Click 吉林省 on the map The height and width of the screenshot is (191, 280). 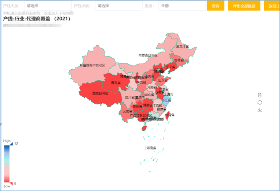click(x=179, y=60)
